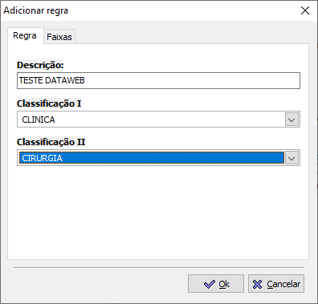
Task: Cancel the rule using the Cancelar button
Action: [276, 284]
